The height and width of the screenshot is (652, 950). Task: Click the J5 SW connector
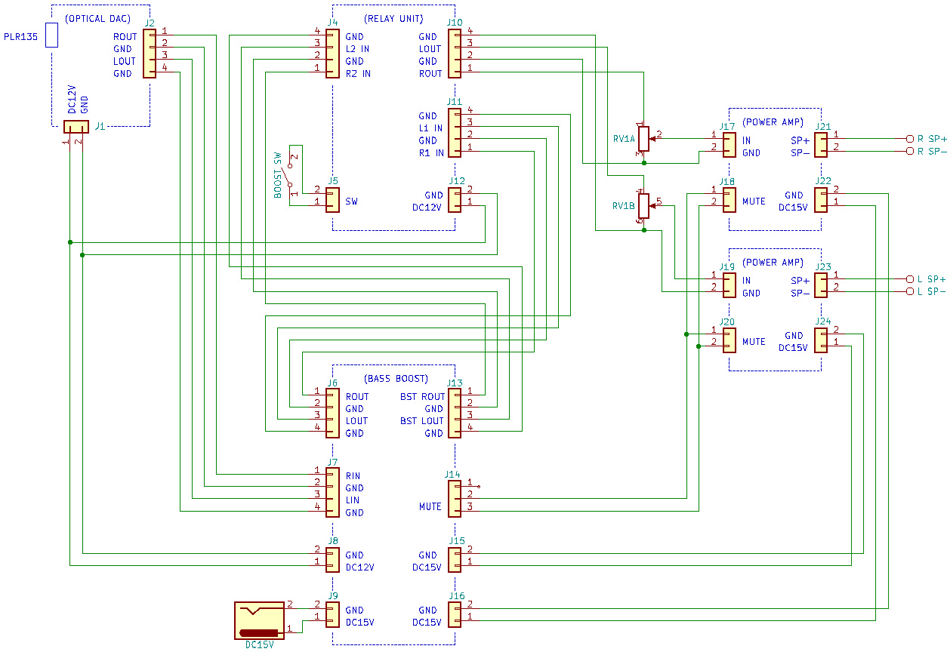coord(332,201)
